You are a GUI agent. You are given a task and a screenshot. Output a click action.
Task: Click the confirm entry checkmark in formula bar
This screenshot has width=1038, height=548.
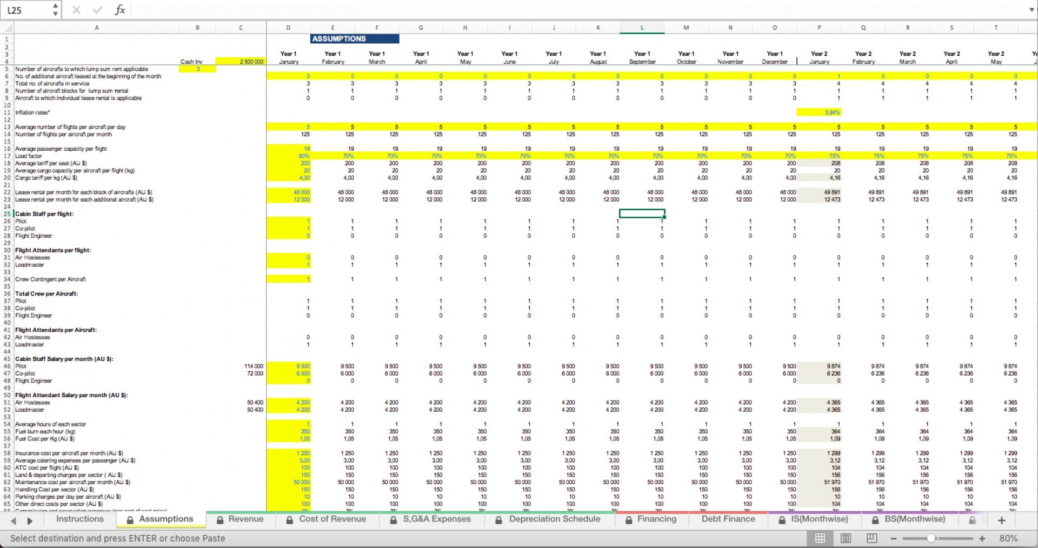click(98, 10)
